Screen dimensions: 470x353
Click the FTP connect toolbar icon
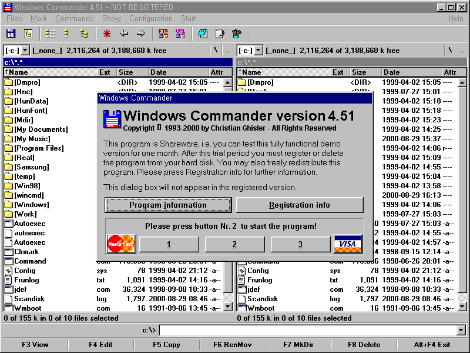163,34
